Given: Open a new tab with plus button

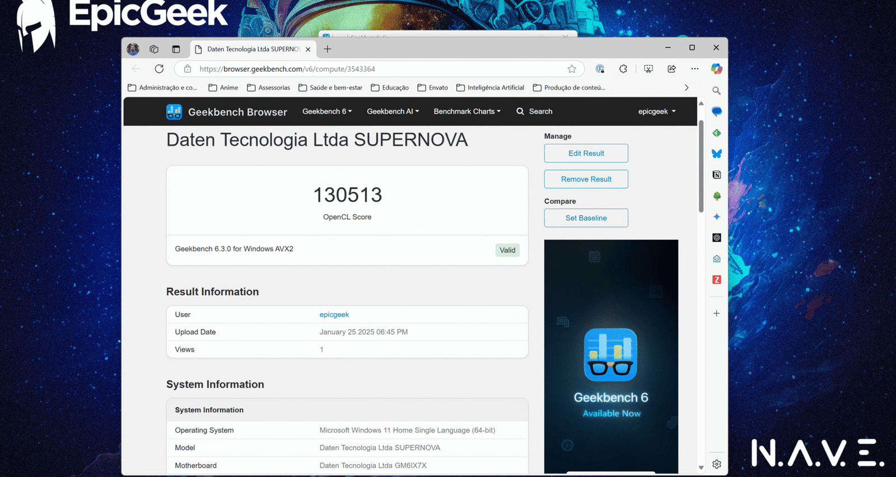Looking at the screenshot, I should click(x=328, y=49).
